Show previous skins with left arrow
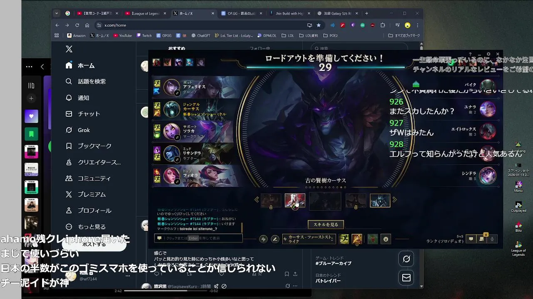This screenshot has width=533, height=299. pyautogui.click(x=257, y=200)
